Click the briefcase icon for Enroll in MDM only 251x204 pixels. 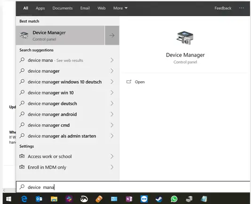[22, 167]
